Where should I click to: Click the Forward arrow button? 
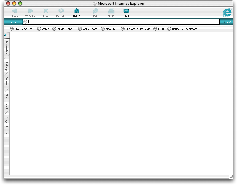(x=30, y=12)
